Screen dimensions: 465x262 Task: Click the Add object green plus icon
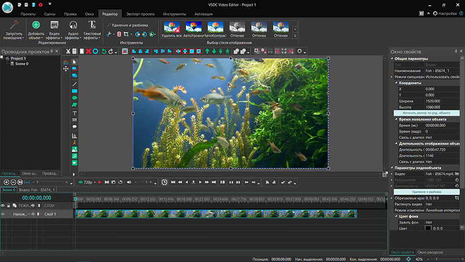click(36, 25)
